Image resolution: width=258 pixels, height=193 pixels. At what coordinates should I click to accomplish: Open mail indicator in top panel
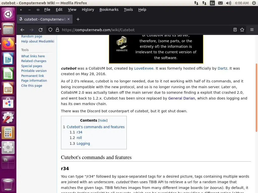220,3
